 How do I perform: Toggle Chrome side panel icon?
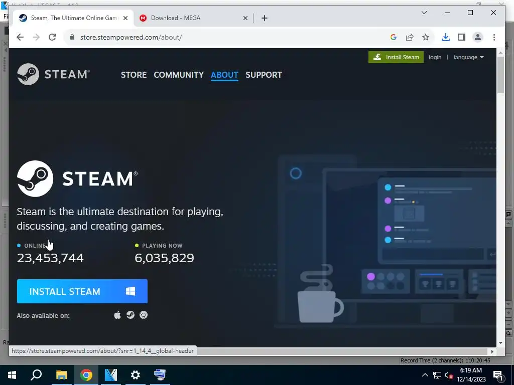462,37
